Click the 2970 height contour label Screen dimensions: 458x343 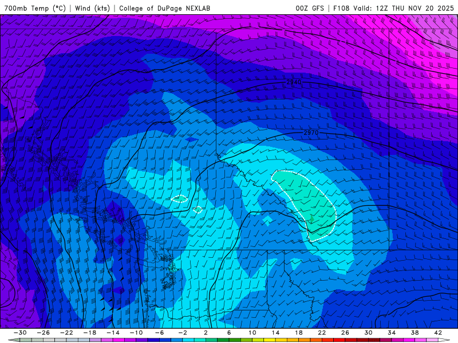point(311,133)
